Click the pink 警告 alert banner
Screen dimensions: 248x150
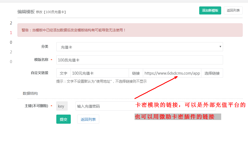point(130,30)
